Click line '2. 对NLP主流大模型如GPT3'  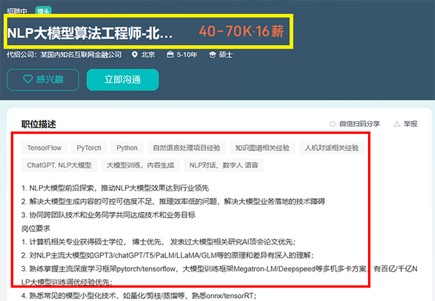click(x=167, y=256)
